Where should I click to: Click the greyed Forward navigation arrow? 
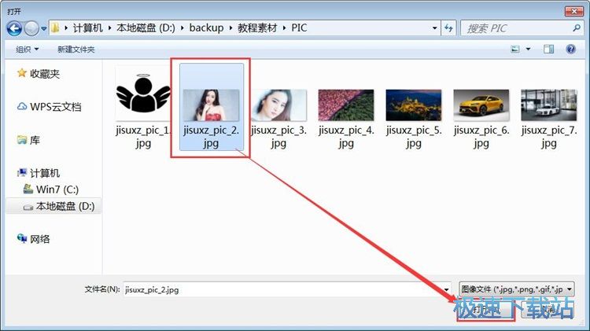pos(31,28)
